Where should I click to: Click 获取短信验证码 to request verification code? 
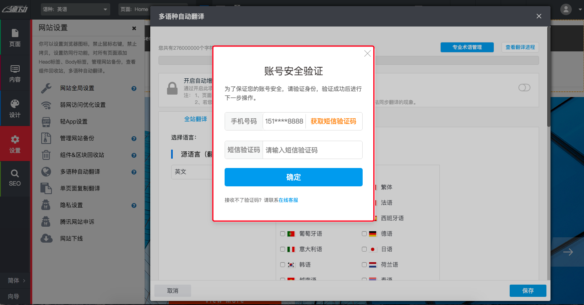click(334, 121)
